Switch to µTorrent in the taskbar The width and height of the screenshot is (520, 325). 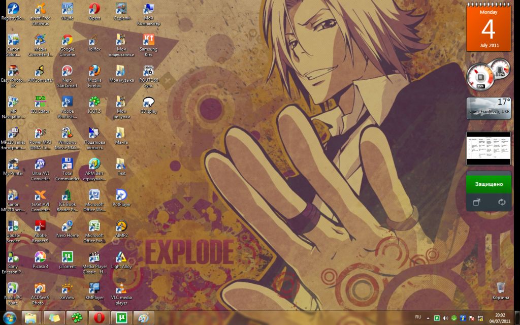tap(121, 318)
